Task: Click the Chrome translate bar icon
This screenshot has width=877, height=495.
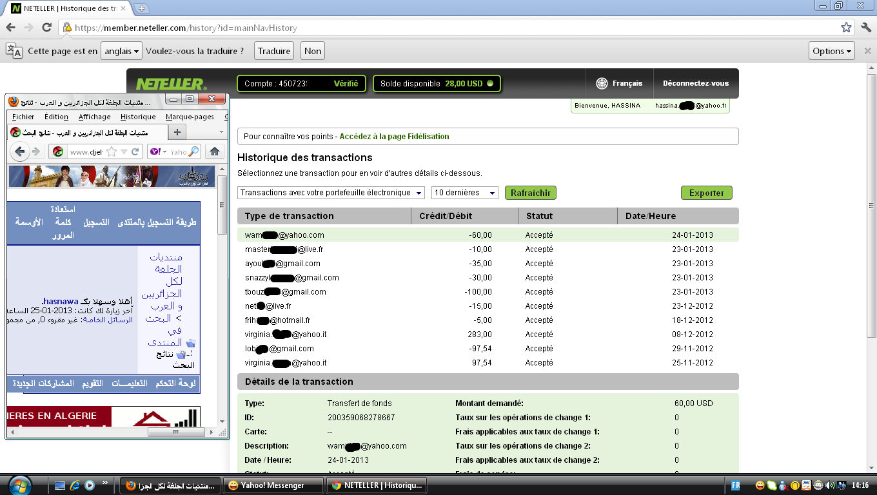Action: point(14,51)
